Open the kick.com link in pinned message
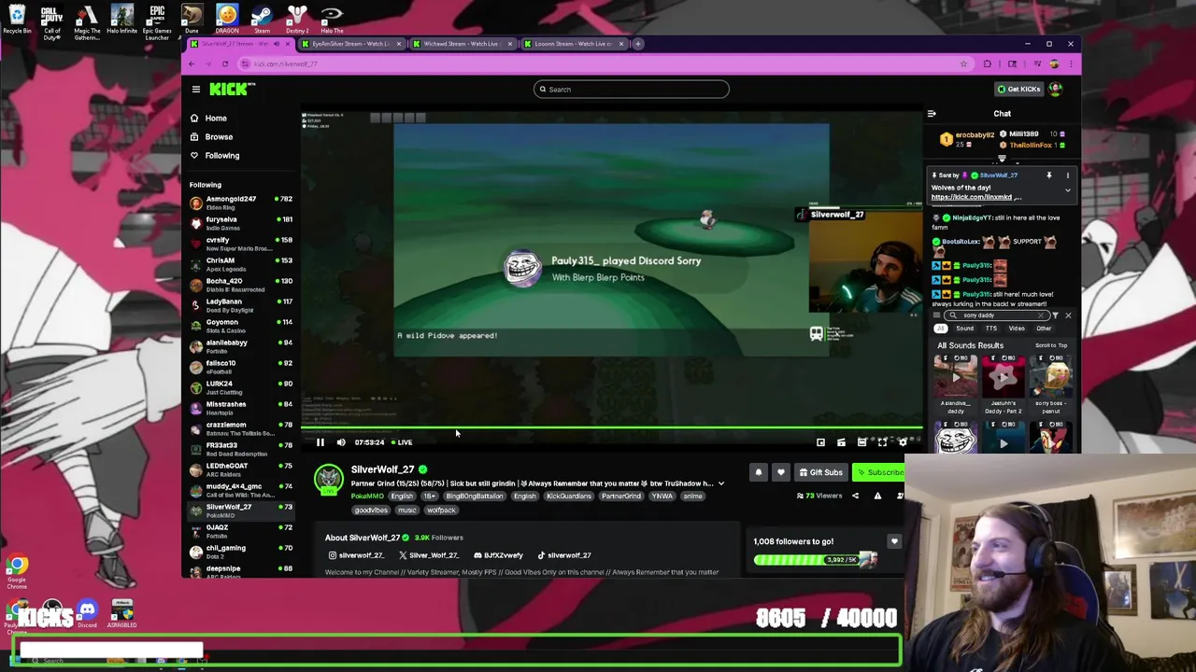Screen dimensions: 1196x672 point(972,197)
